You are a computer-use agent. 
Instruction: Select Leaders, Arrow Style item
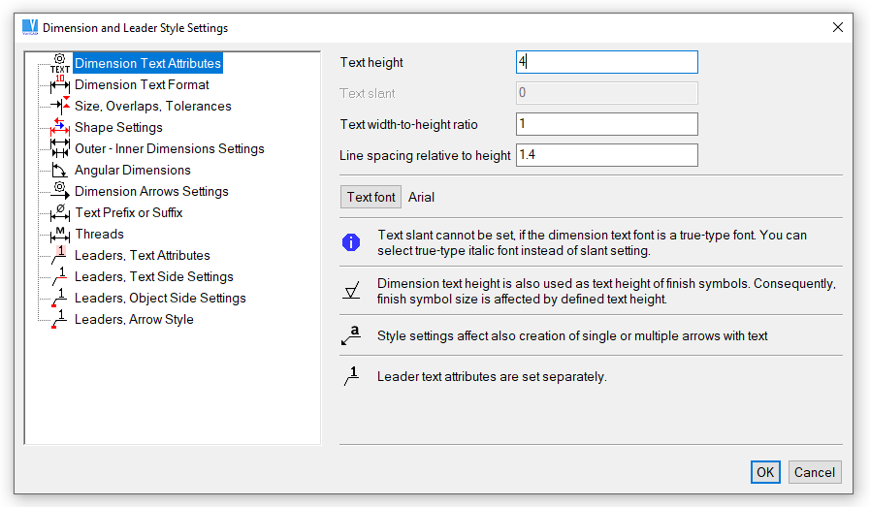134,320
